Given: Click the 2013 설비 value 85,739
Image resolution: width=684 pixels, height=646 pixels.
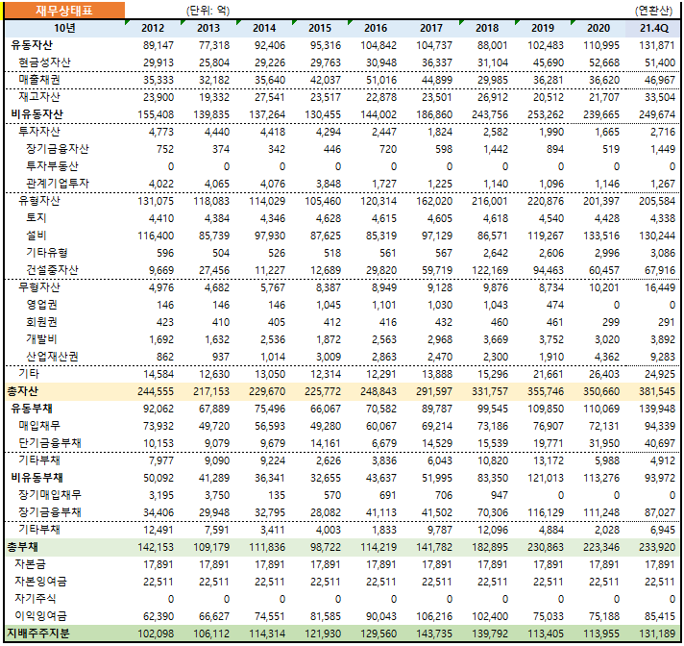Looking at the screenshot, I should point(213,236).
